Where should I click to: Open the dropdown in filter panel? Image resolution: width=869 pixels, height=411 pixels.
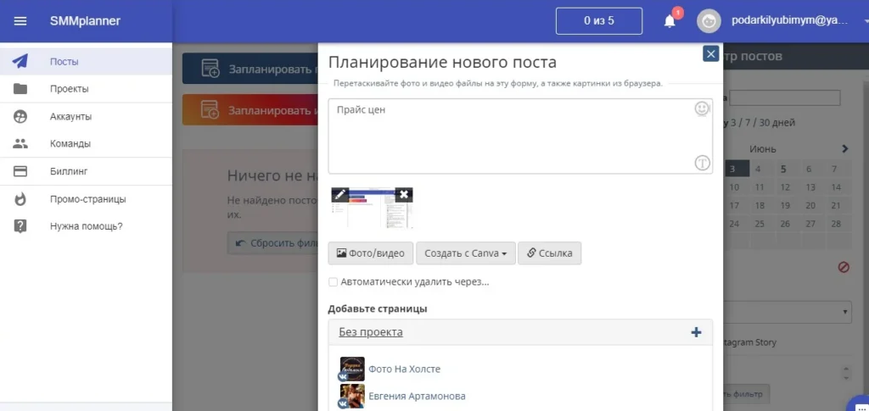(x=786, y=312)
